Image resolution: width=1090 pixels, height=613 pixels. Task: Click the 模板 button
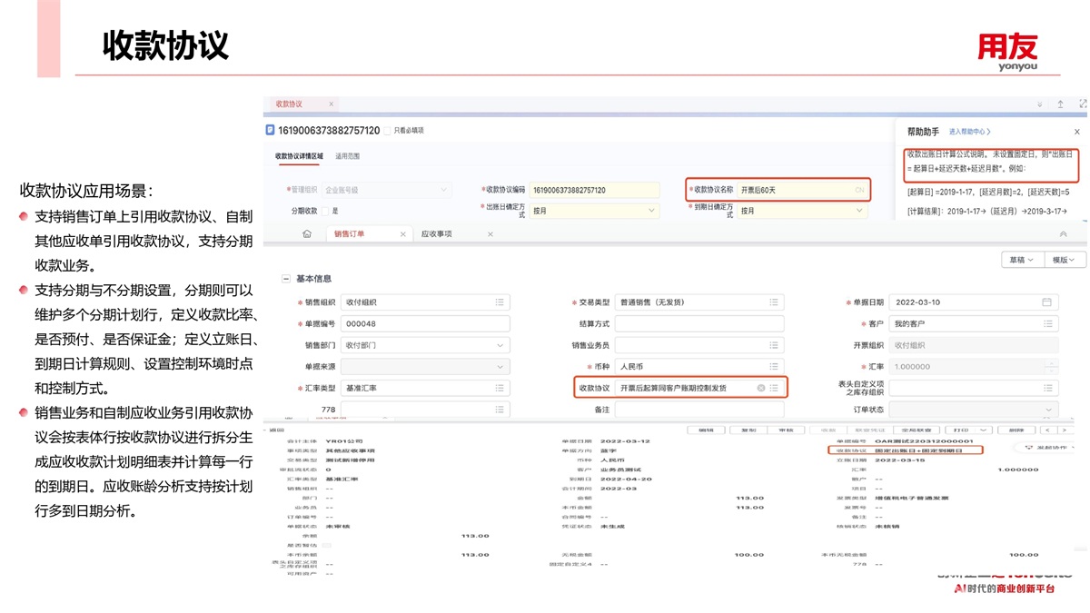1063,260
